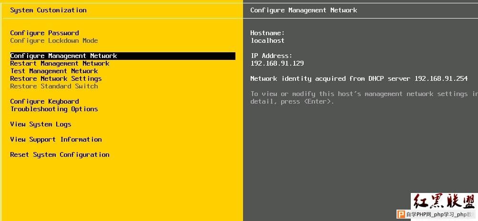Click the Configure Management Network heading on the right
This screenshot has height=221, width=478.
coord(304,10)
